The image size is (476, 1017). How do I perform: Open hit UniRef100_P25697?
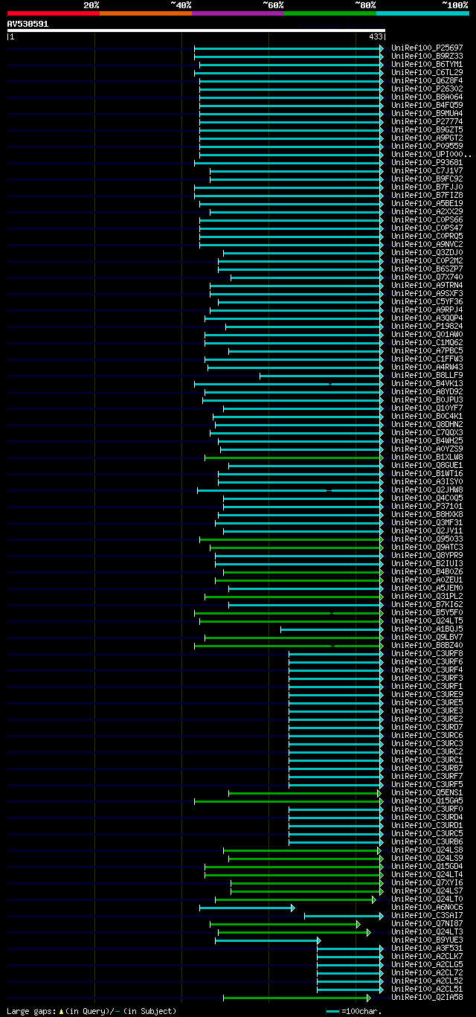[427, 48]
